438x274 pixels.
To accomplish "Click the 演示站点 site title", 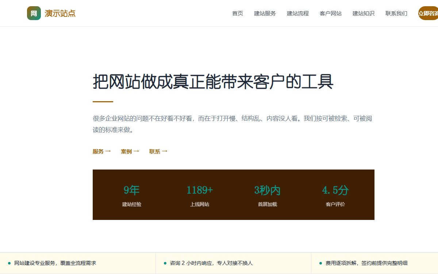I will coord(60,14).
